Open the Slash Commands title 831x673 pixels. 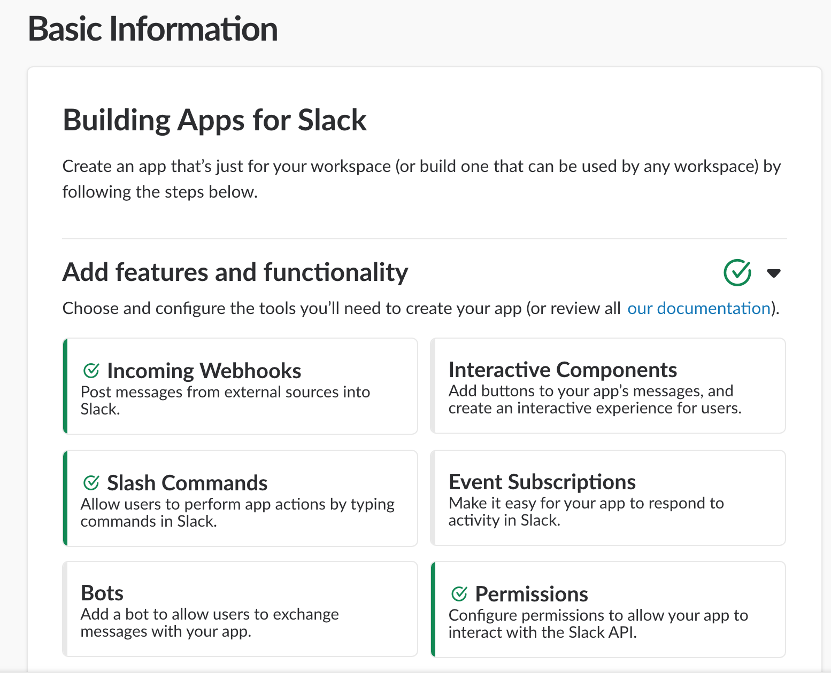tap(187, 483)
